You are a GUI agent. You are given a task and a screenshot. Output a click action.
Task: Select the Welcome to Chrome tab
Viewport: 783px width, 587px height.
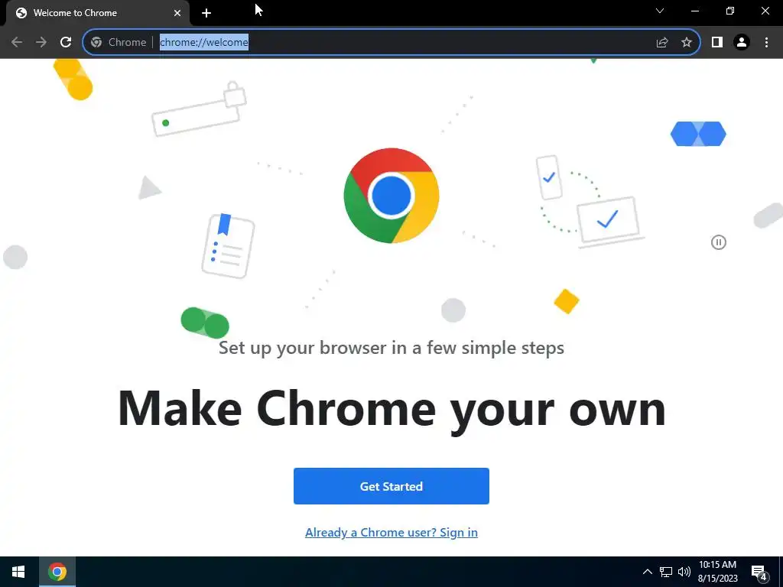click(x=98, y=13)
